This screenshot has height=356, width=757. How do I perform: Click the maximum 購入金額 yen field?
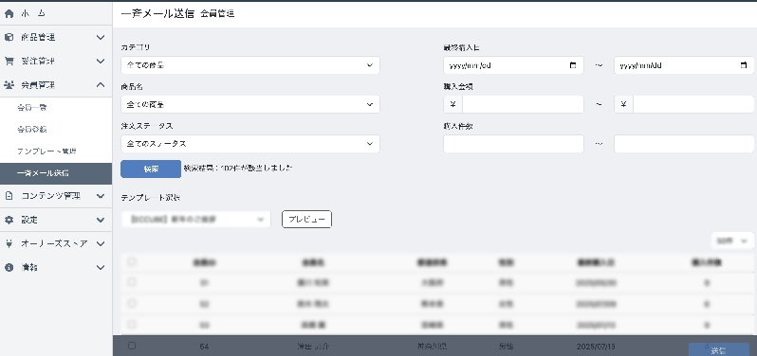pyautogui.click(x=693, y=104)
